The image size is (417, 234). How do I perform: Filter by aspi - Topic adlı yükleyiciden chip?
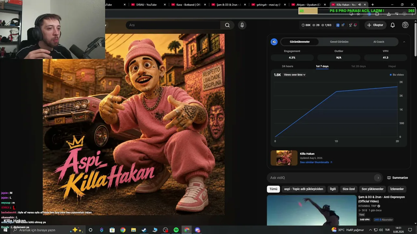(x=304, y=189)
